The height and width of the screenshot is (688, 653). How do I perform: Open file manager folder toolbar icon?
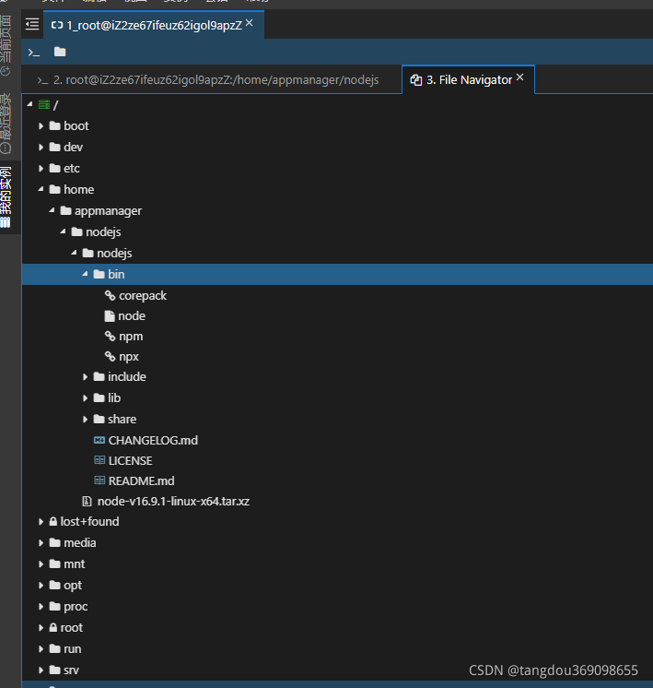click(60, 52)
